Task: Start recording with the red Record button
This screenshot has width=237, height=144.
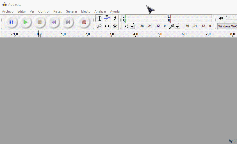Action: (84, 22)
